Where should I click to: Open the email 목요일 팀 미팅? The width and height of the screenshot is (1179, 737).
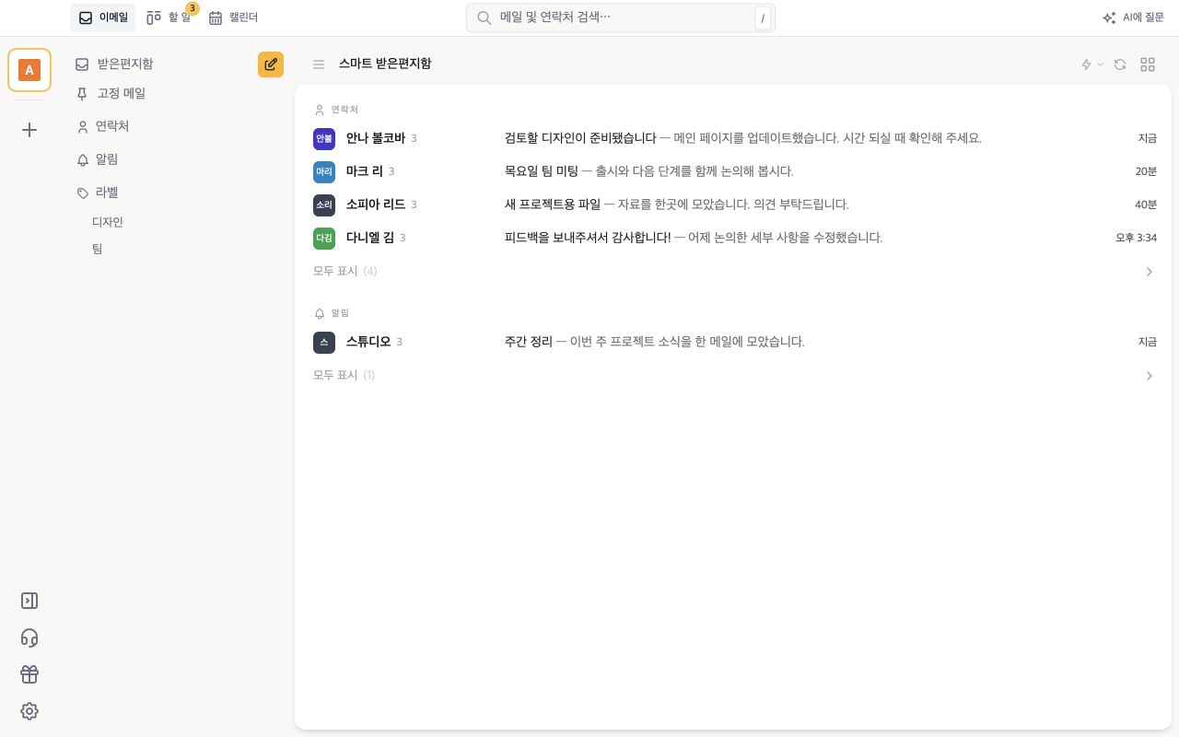(735, 171)
